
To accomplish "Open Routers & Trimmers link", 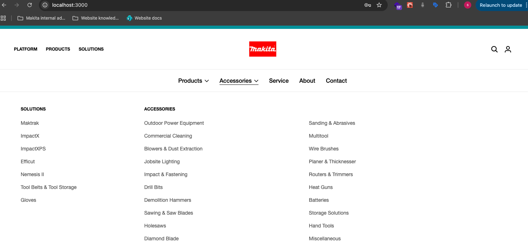I will pos(331,174).
